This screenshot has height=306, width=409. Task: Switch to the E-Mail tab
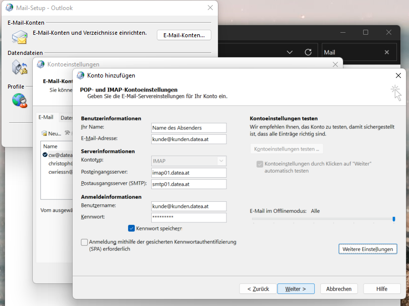[46, 117]
